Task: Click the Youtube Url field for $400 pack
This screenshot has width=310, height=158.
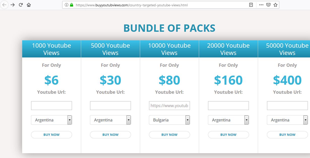Action: click(x=287, y=106)
